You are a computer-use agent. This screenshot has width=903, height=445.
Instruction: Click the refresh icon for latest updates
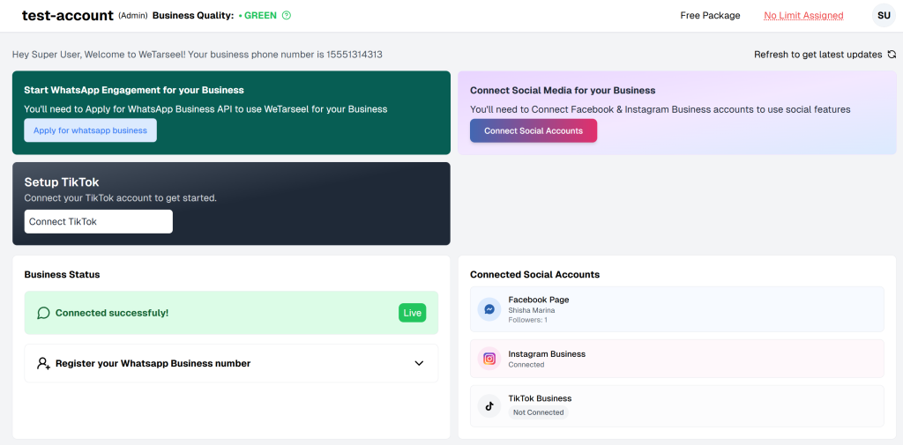pos(892,55)
